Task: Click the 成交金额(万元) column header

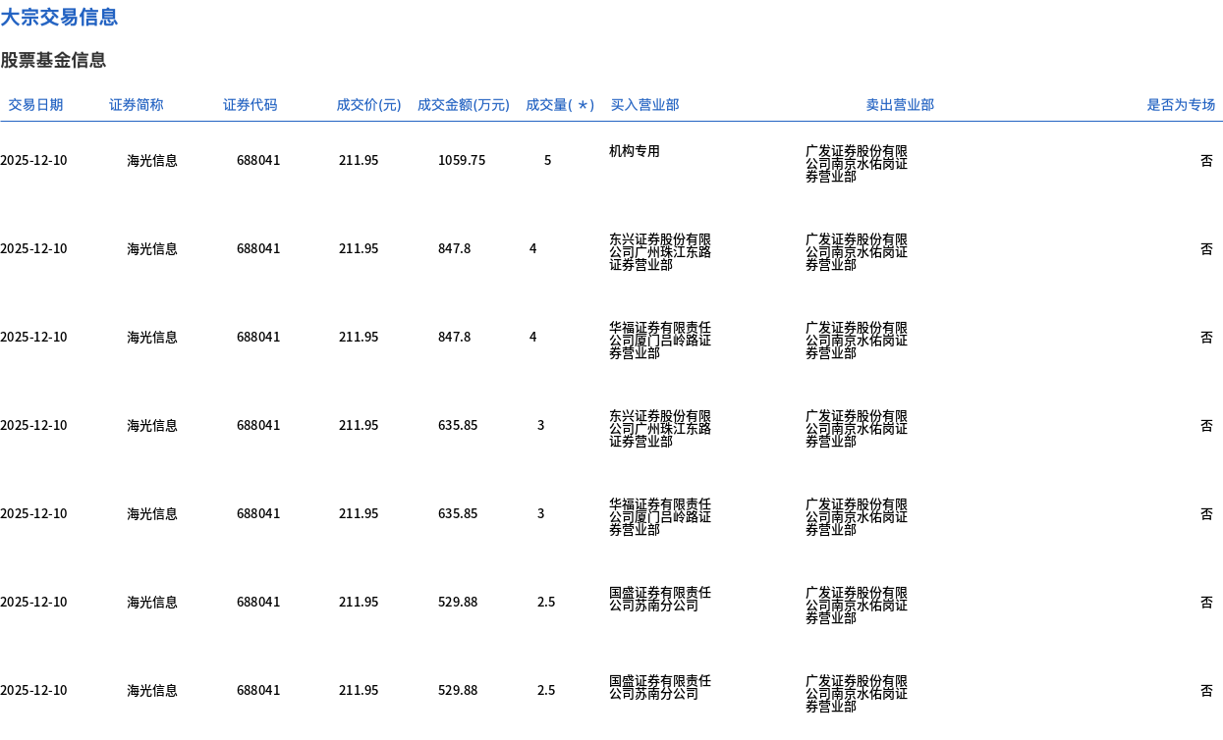Action: tap(464, 105)
